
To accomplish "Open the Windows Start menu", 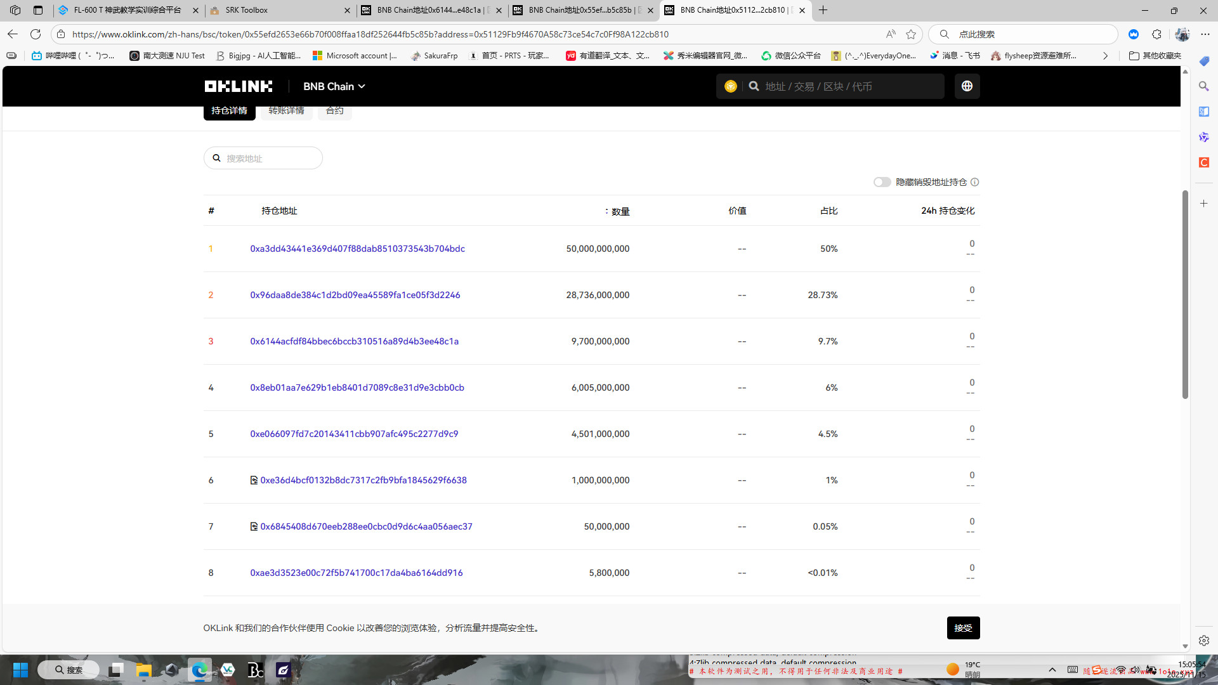I will point(20,670).
